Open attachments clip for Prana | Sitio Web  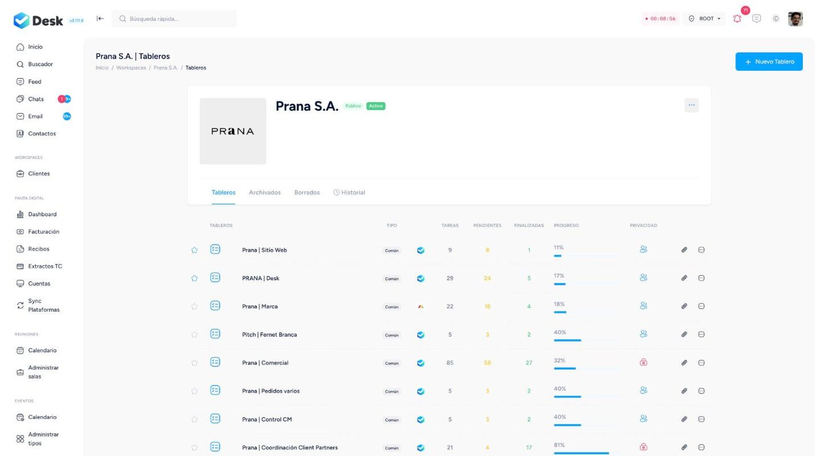684,250
